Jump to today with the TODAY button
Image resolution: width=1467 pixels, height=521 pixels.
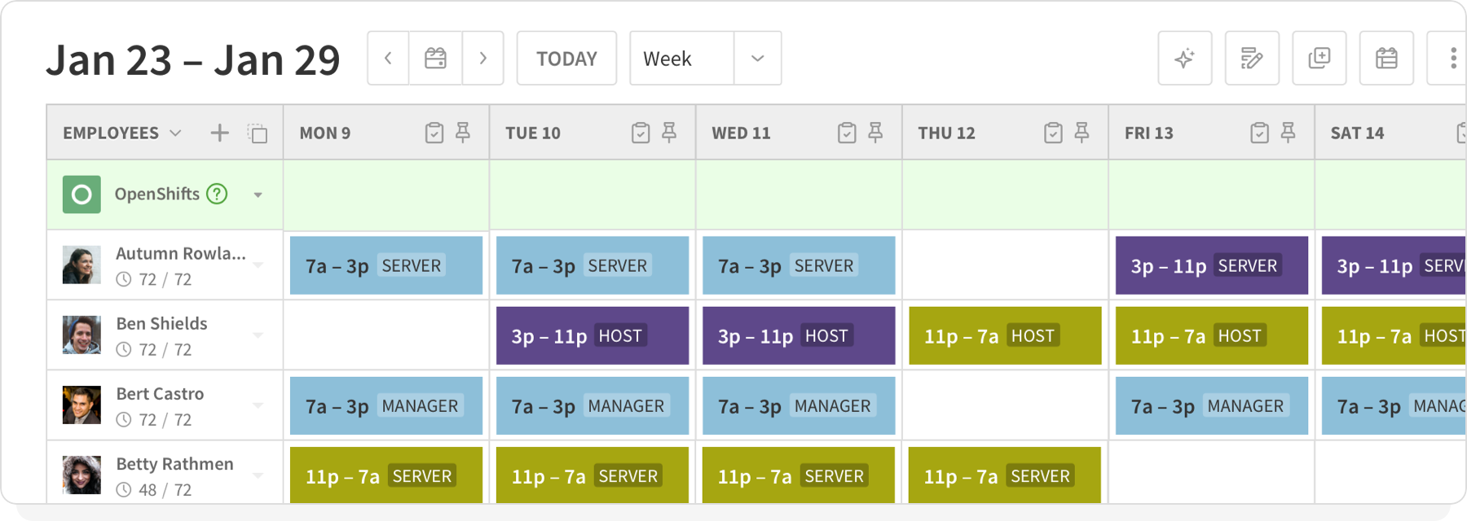tap(566, 58)
